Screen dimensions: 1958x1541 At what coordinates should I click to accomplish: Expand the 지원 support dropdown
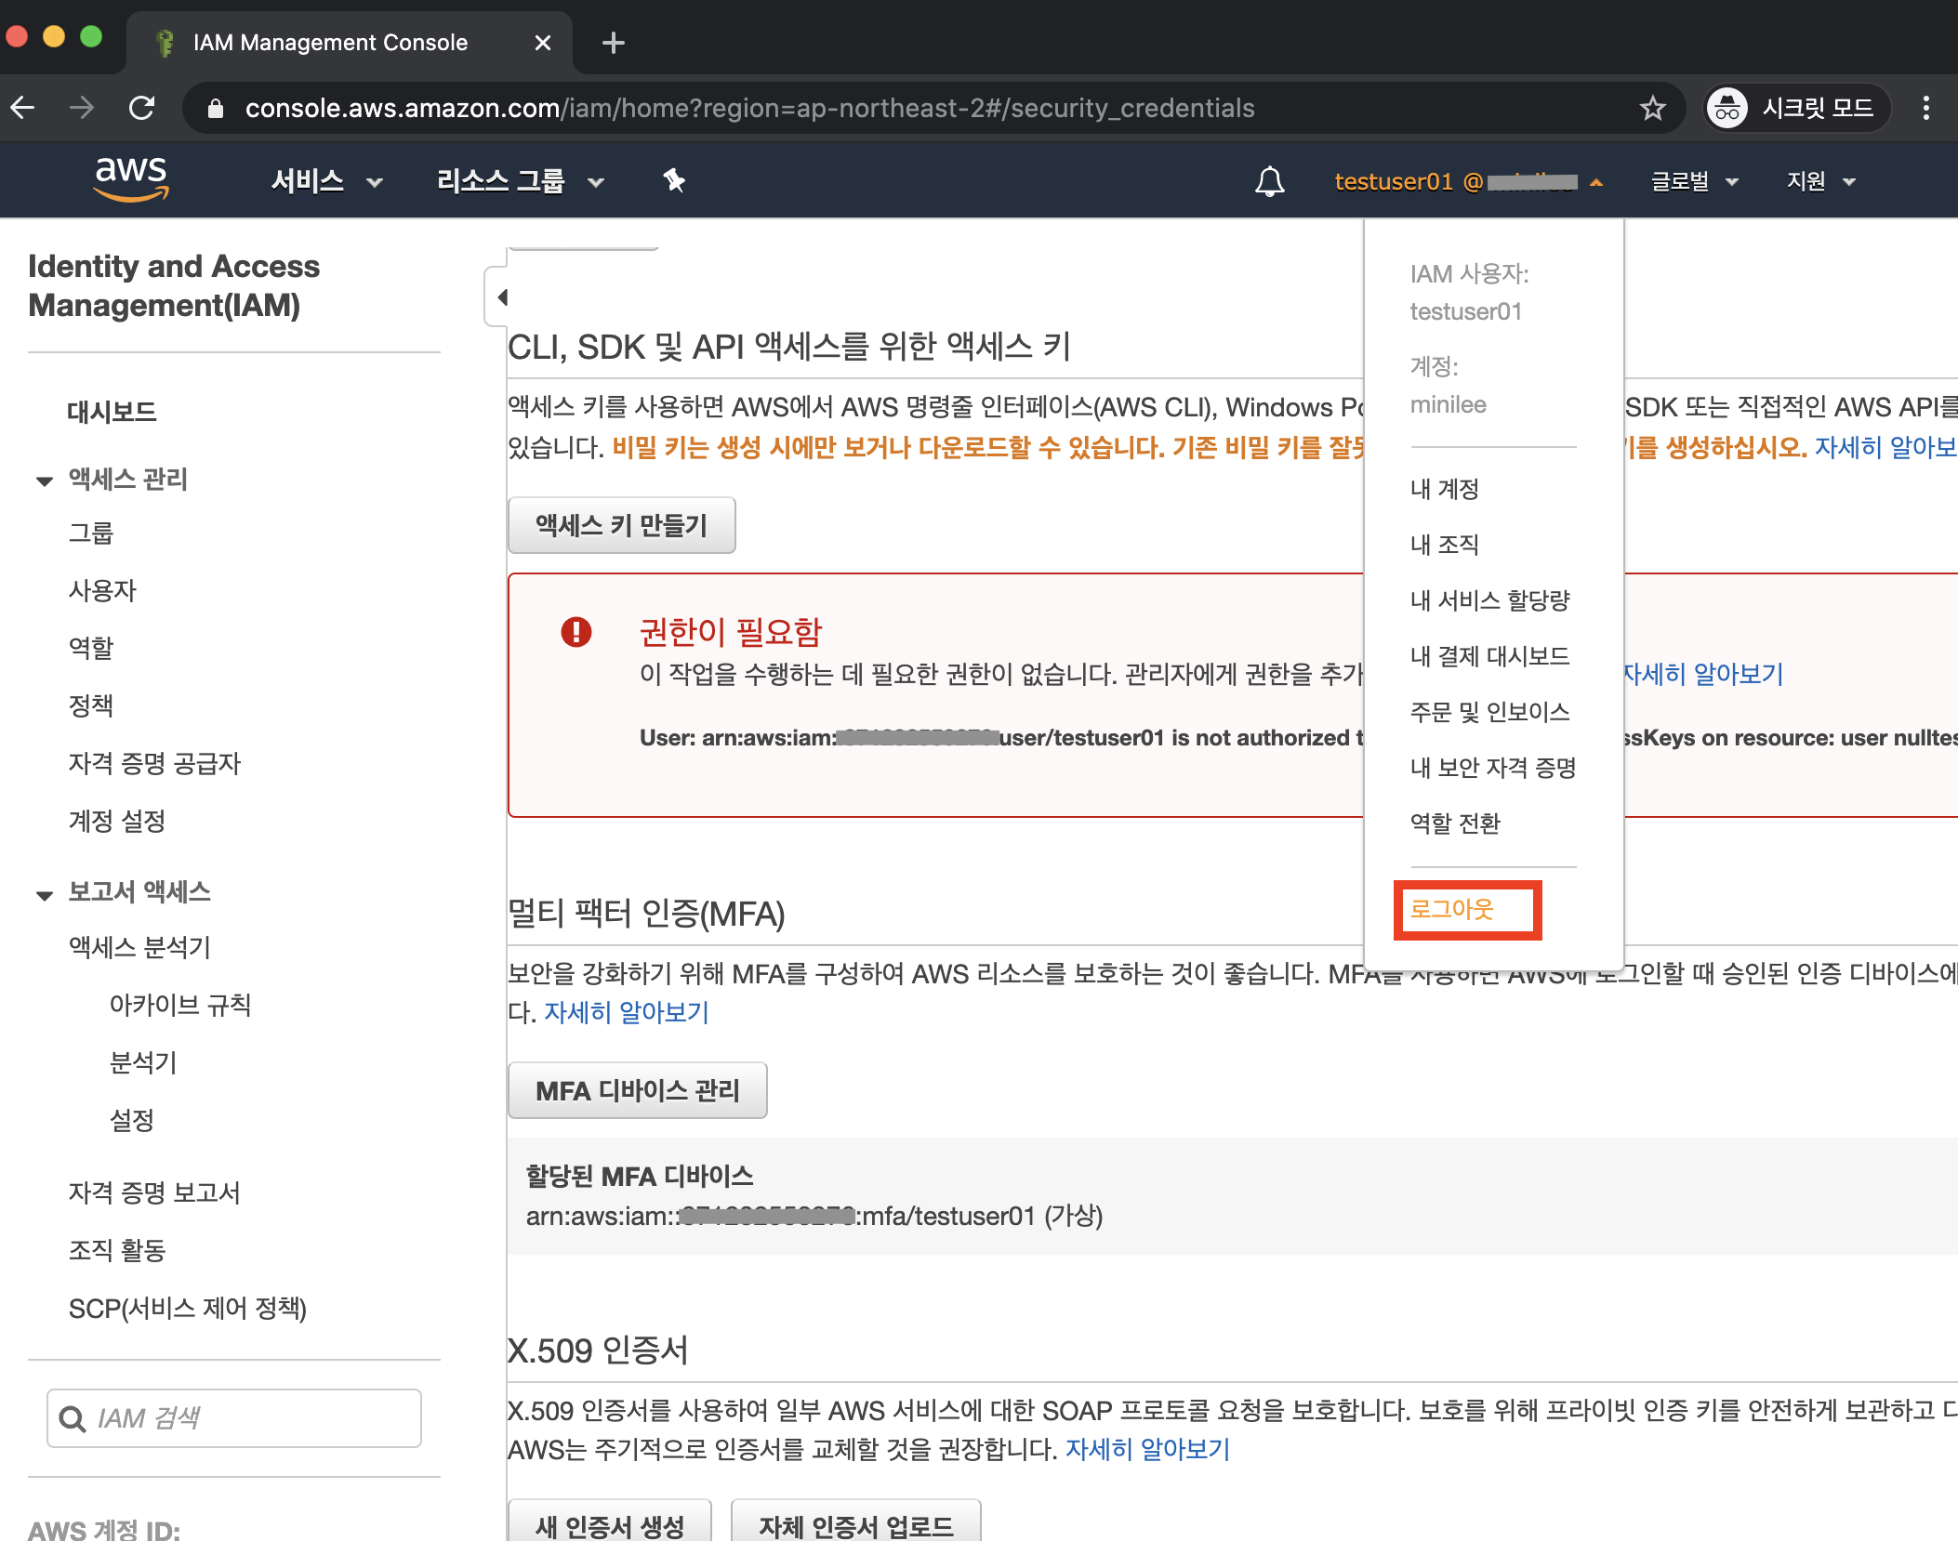click(1820, 181)
